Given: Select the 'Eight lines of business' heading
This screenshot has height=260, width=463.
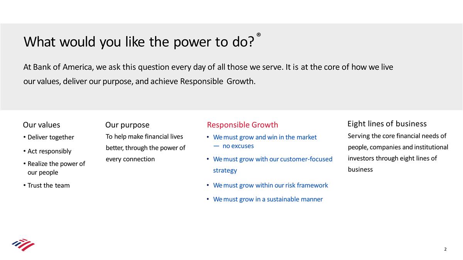Looking at the screenshot, I should 387,124.
